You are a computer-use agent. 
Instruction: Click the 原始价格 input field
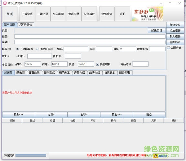point(157,49)
